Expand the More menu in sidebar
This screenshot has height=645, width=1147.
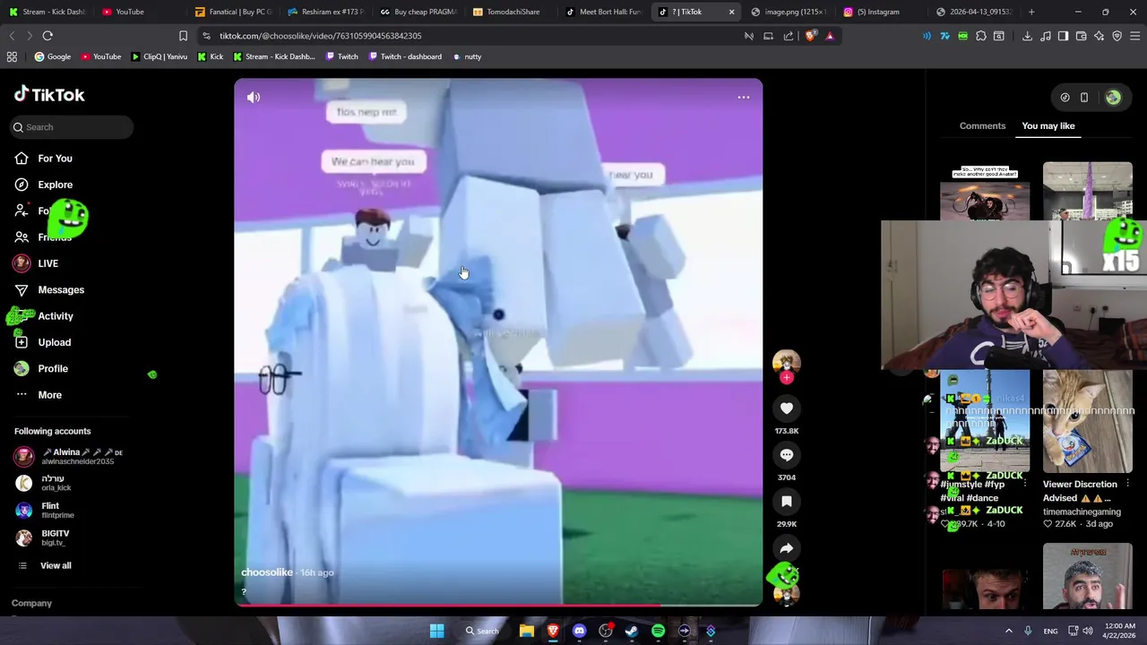(49, 395)
